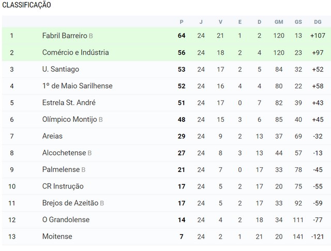
Task: Sort by the P points column header
Action: pos(182,22)
